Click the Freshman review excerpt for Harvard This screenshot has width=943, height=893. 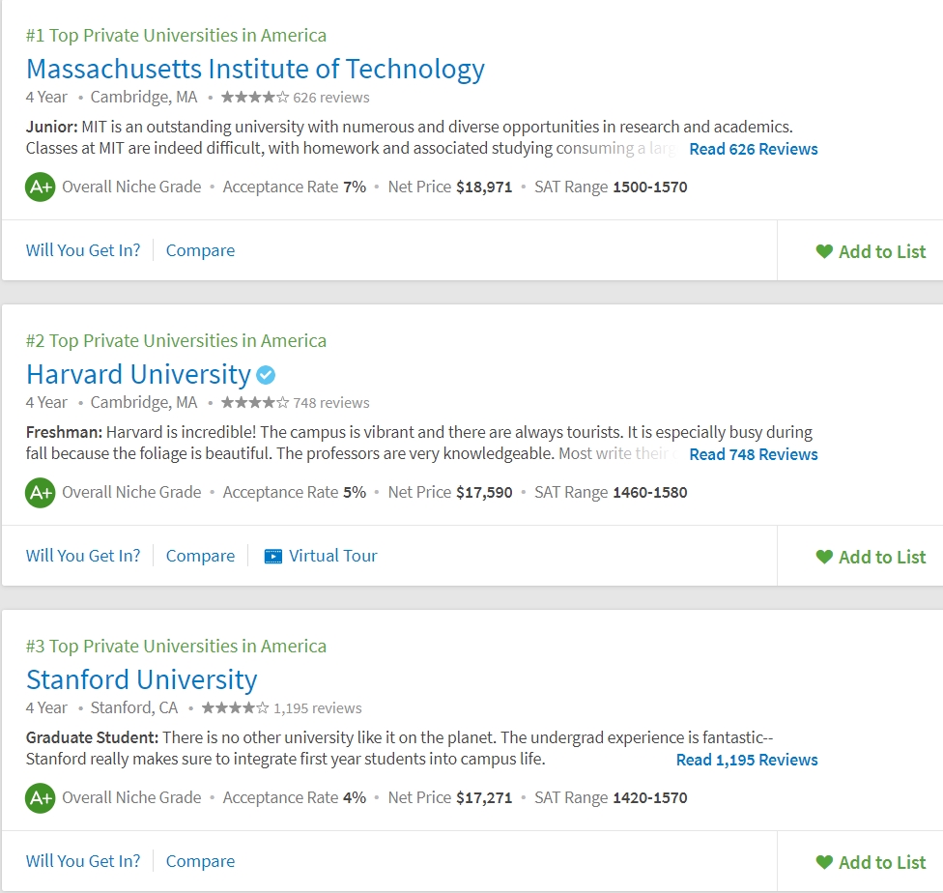click(x=419, y=443)
